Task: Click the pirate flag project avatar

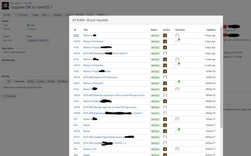Action: (5, 6)
